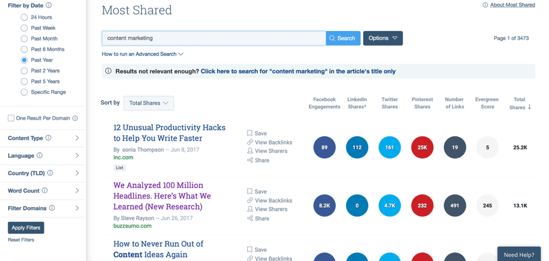Sort by Facebook Engagements column header
Screen dimensions: 549x261
pyautogui.click(x=324, y=103)
